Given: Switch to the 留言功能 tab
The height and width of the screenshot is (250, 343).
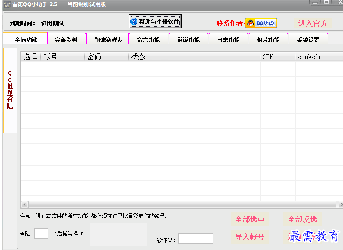Looking at the screenshot, I should tap(149, 39).
